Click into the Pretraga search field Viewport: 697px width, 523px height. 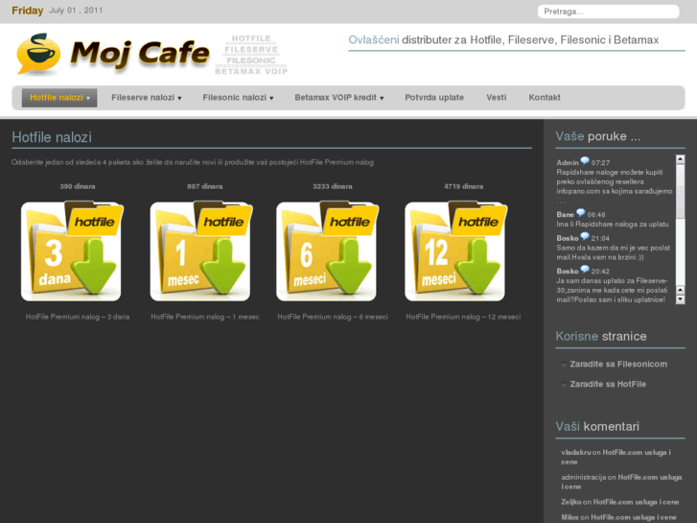coord(608,12)
